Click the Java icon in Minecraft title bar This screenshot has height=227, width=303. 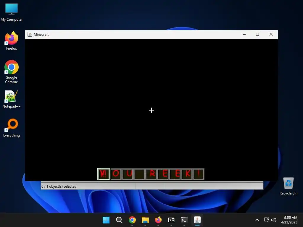tap(30, 34)
